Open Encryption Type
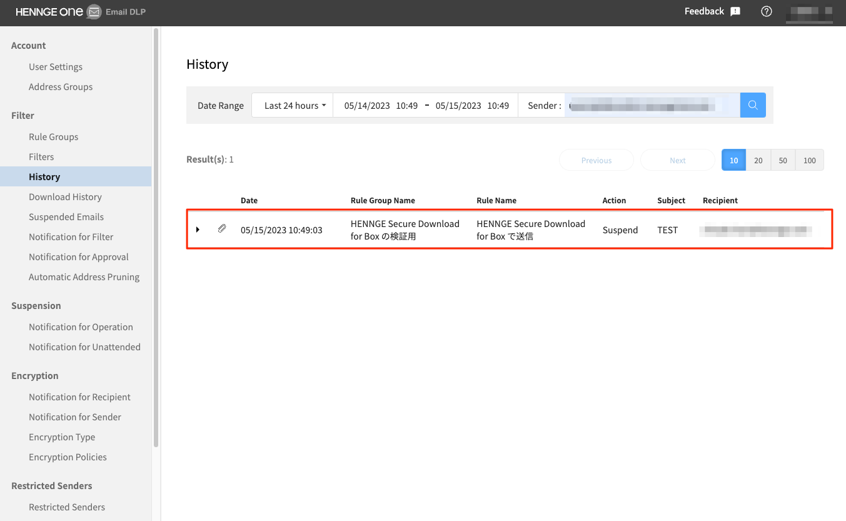Screen dimensions: 846x521 [x=62, y=437]
